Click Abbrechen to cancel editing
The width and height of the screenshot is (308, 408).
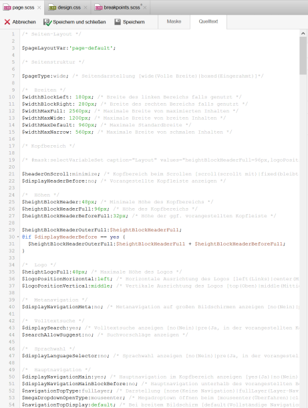(x=20, y=22)
